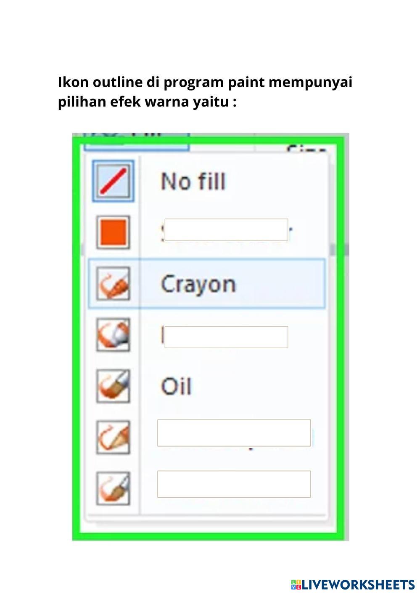Select the Oil brush icon
The width and height of the screenshot is (420, 595).
click(113, 386)
